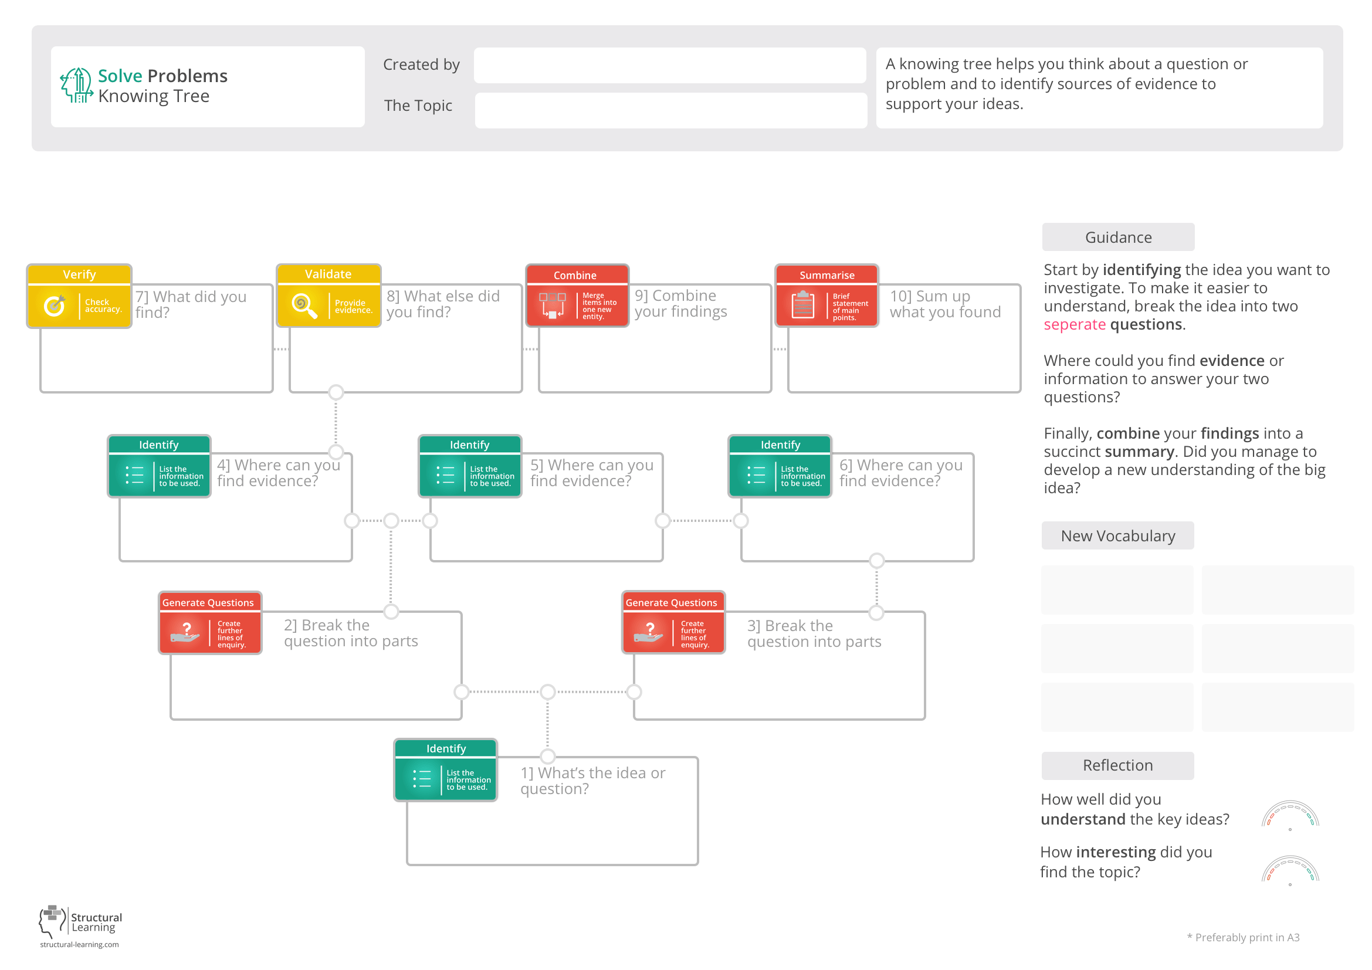1372x970 pixels.
Task: Expand the New Vocabulary section
Action: 1117,535
